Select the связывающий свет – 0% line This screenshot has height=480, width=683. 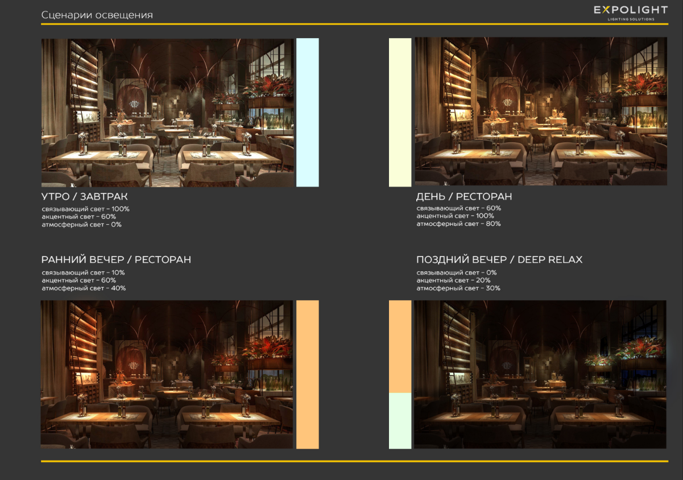[456, 272]
